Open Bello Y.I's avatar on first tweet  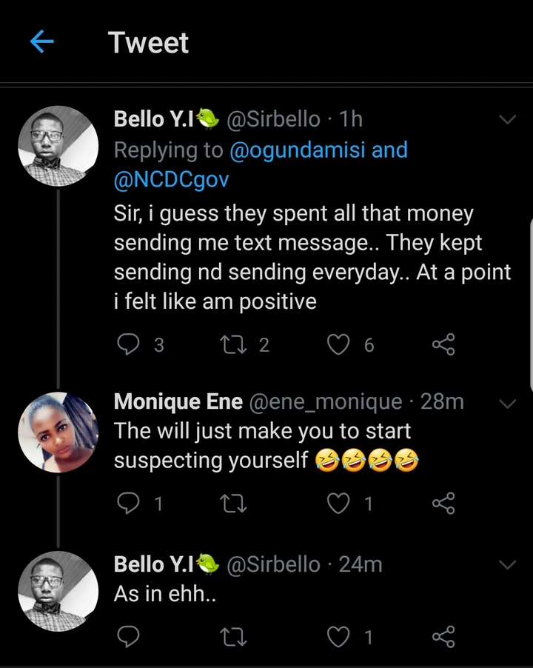coord(58,145)
